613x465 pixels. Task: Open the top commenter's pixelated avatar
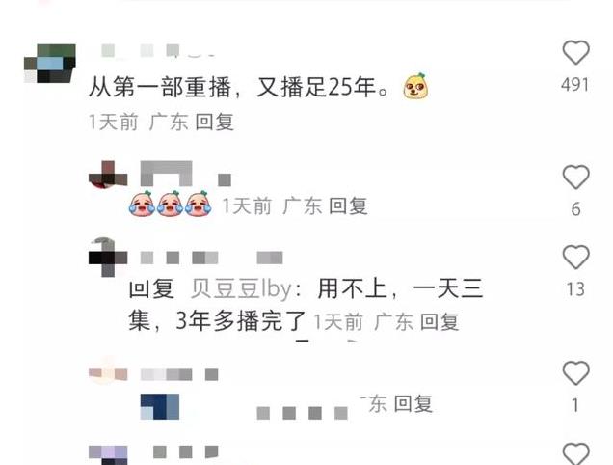[x=50, y=64]
